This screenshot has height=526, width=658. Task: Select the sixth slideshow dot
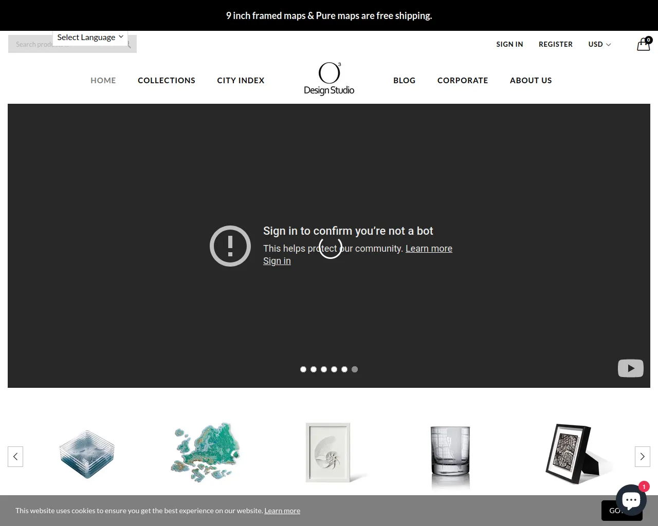click(355, 369)
